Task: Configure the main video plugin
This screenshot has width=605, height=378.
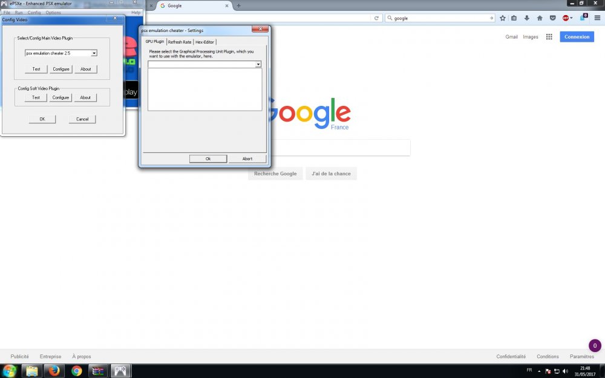Action: (x=61, y=69)
